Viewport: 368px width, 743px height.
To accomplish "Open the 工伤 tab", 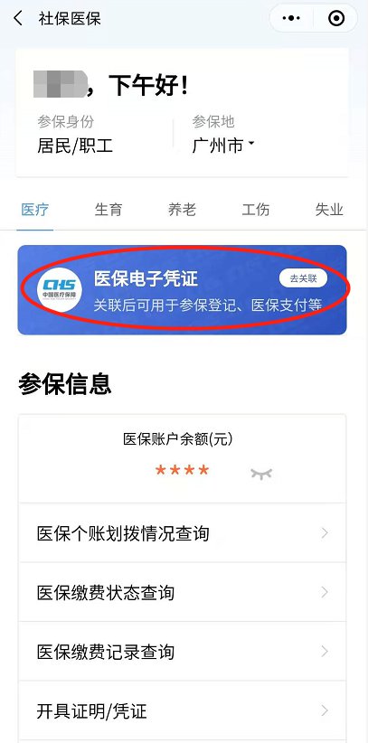I will click(256, 210).
